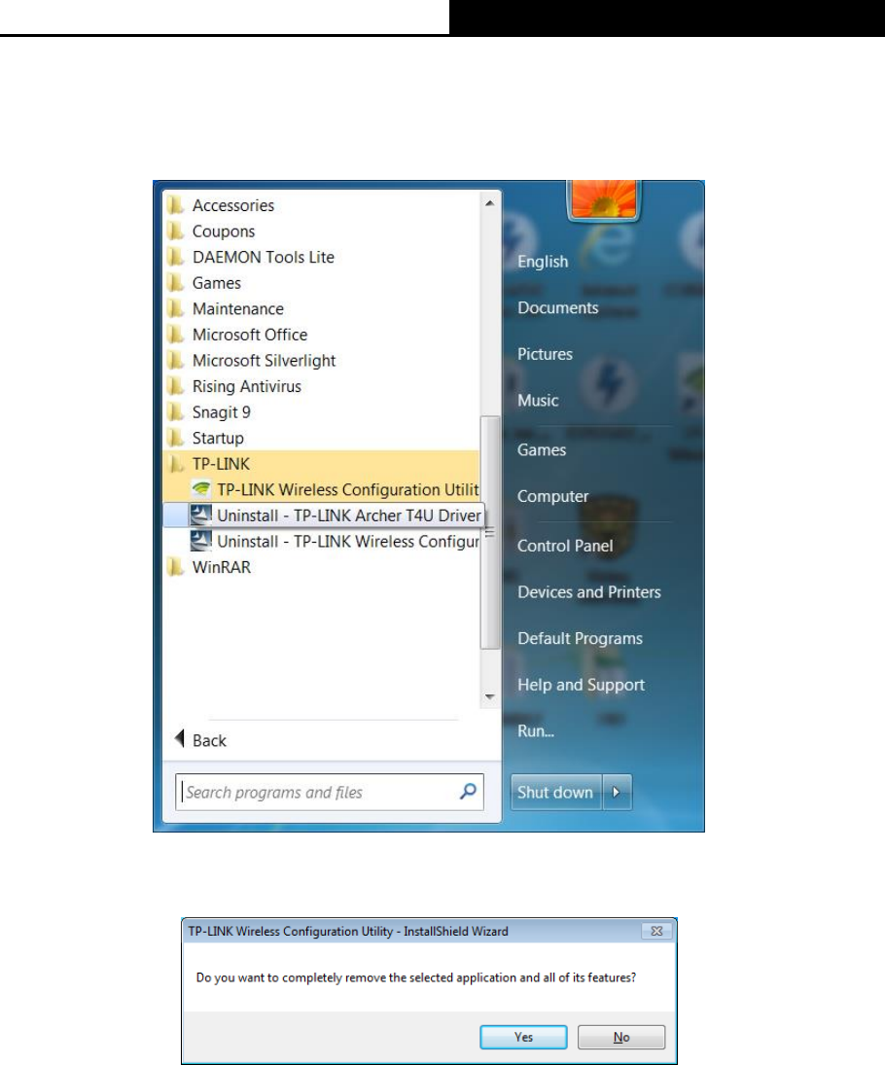Expand the Rising Antivirus group
The image size is (885, 1065).
(x=321, y=386)
